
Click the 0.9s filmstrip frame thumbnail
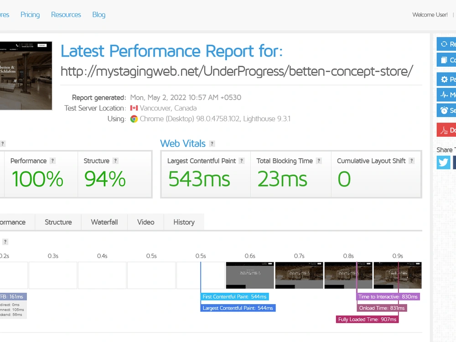tap(397, 275)
